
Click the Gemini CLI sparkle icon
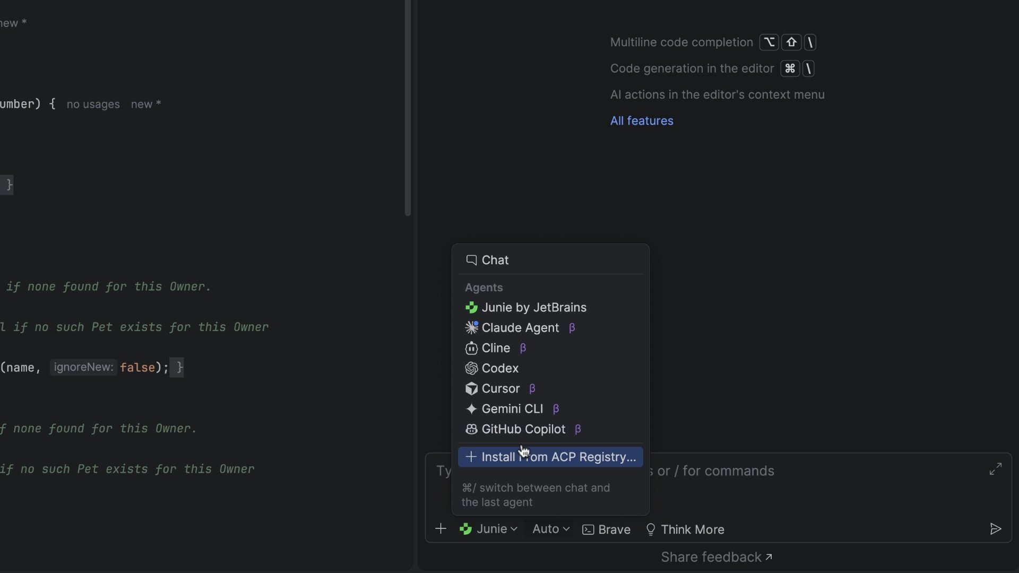(x=471, y=409)
